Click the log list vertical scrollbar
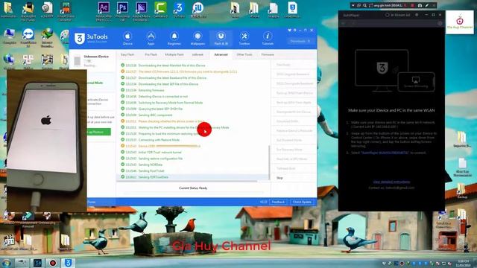Image resolution: width=477 pixels, height=268 pixels. coord(269,162)
